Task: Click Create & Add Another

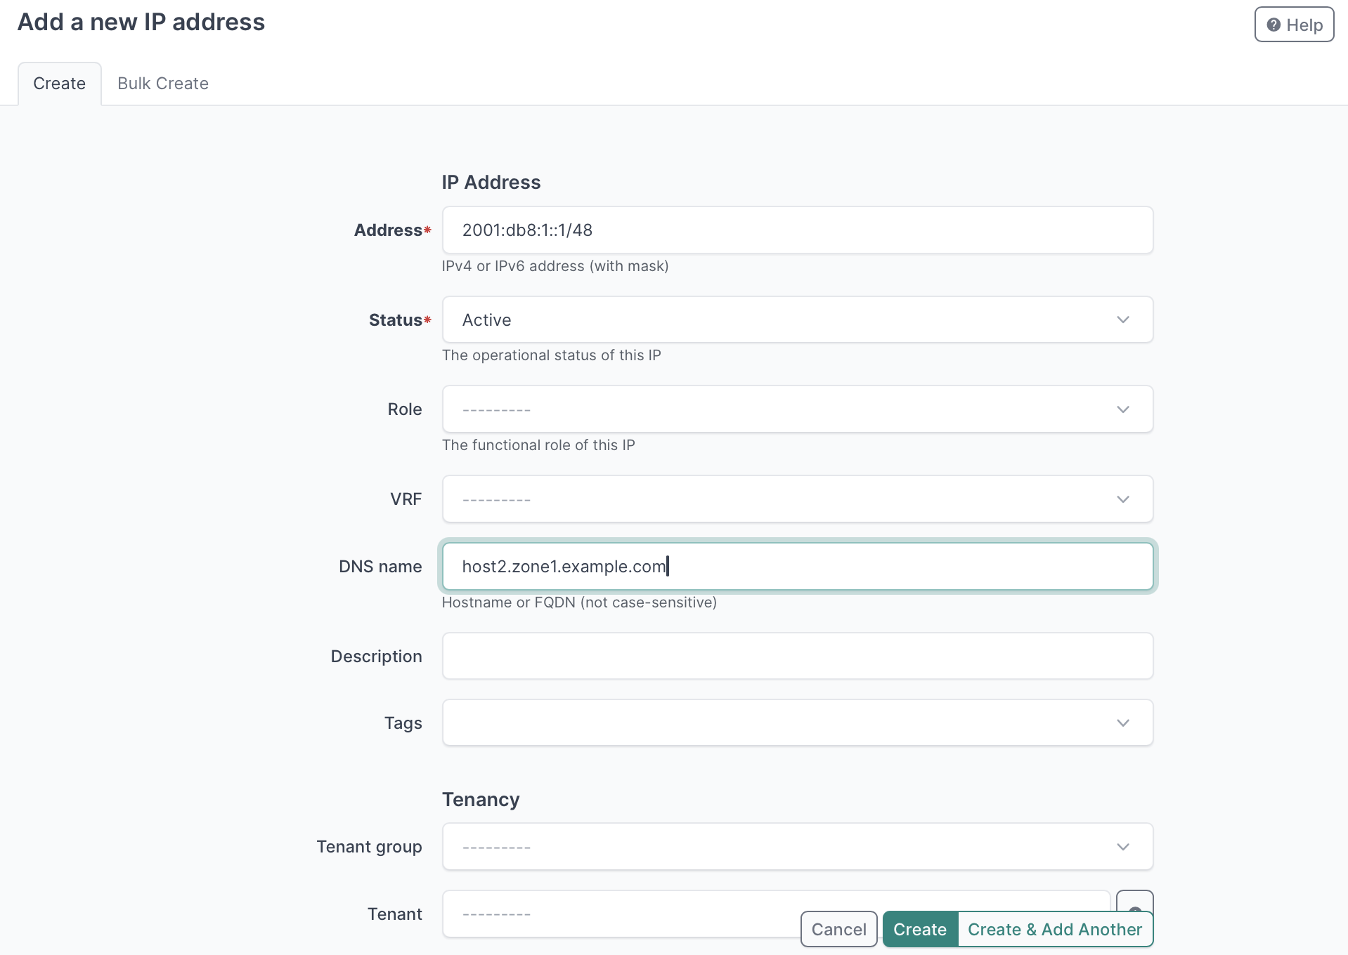Action: (x=1054, y=928)
